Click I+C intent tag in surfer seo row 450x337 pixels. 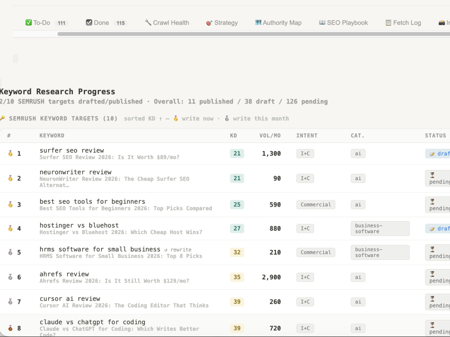click(x=305, y=154)
